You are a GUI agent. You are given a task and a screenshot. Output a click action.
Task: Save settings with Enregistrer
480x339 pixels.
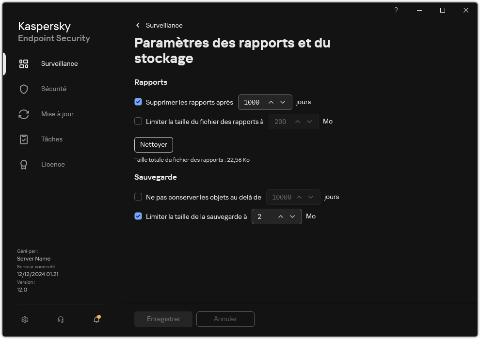click(163, 319)
